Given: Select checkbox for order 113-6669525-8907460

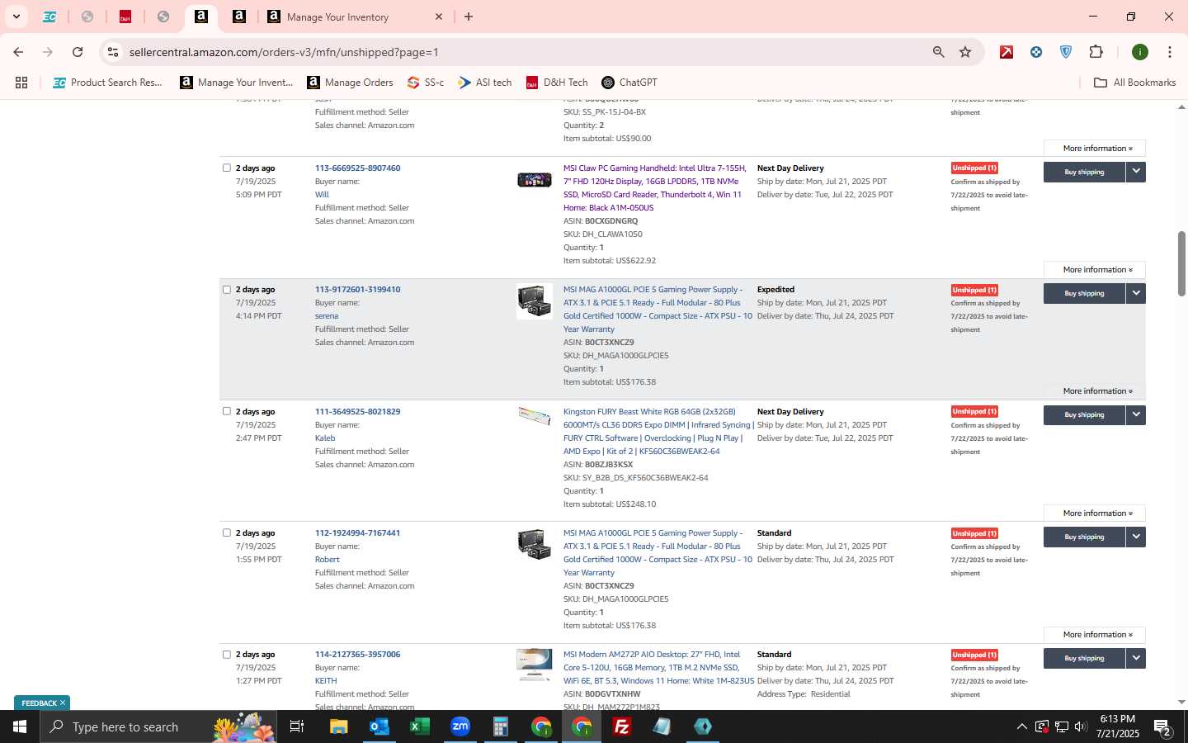Looking at the screenshot, I should tap(227, 168).
